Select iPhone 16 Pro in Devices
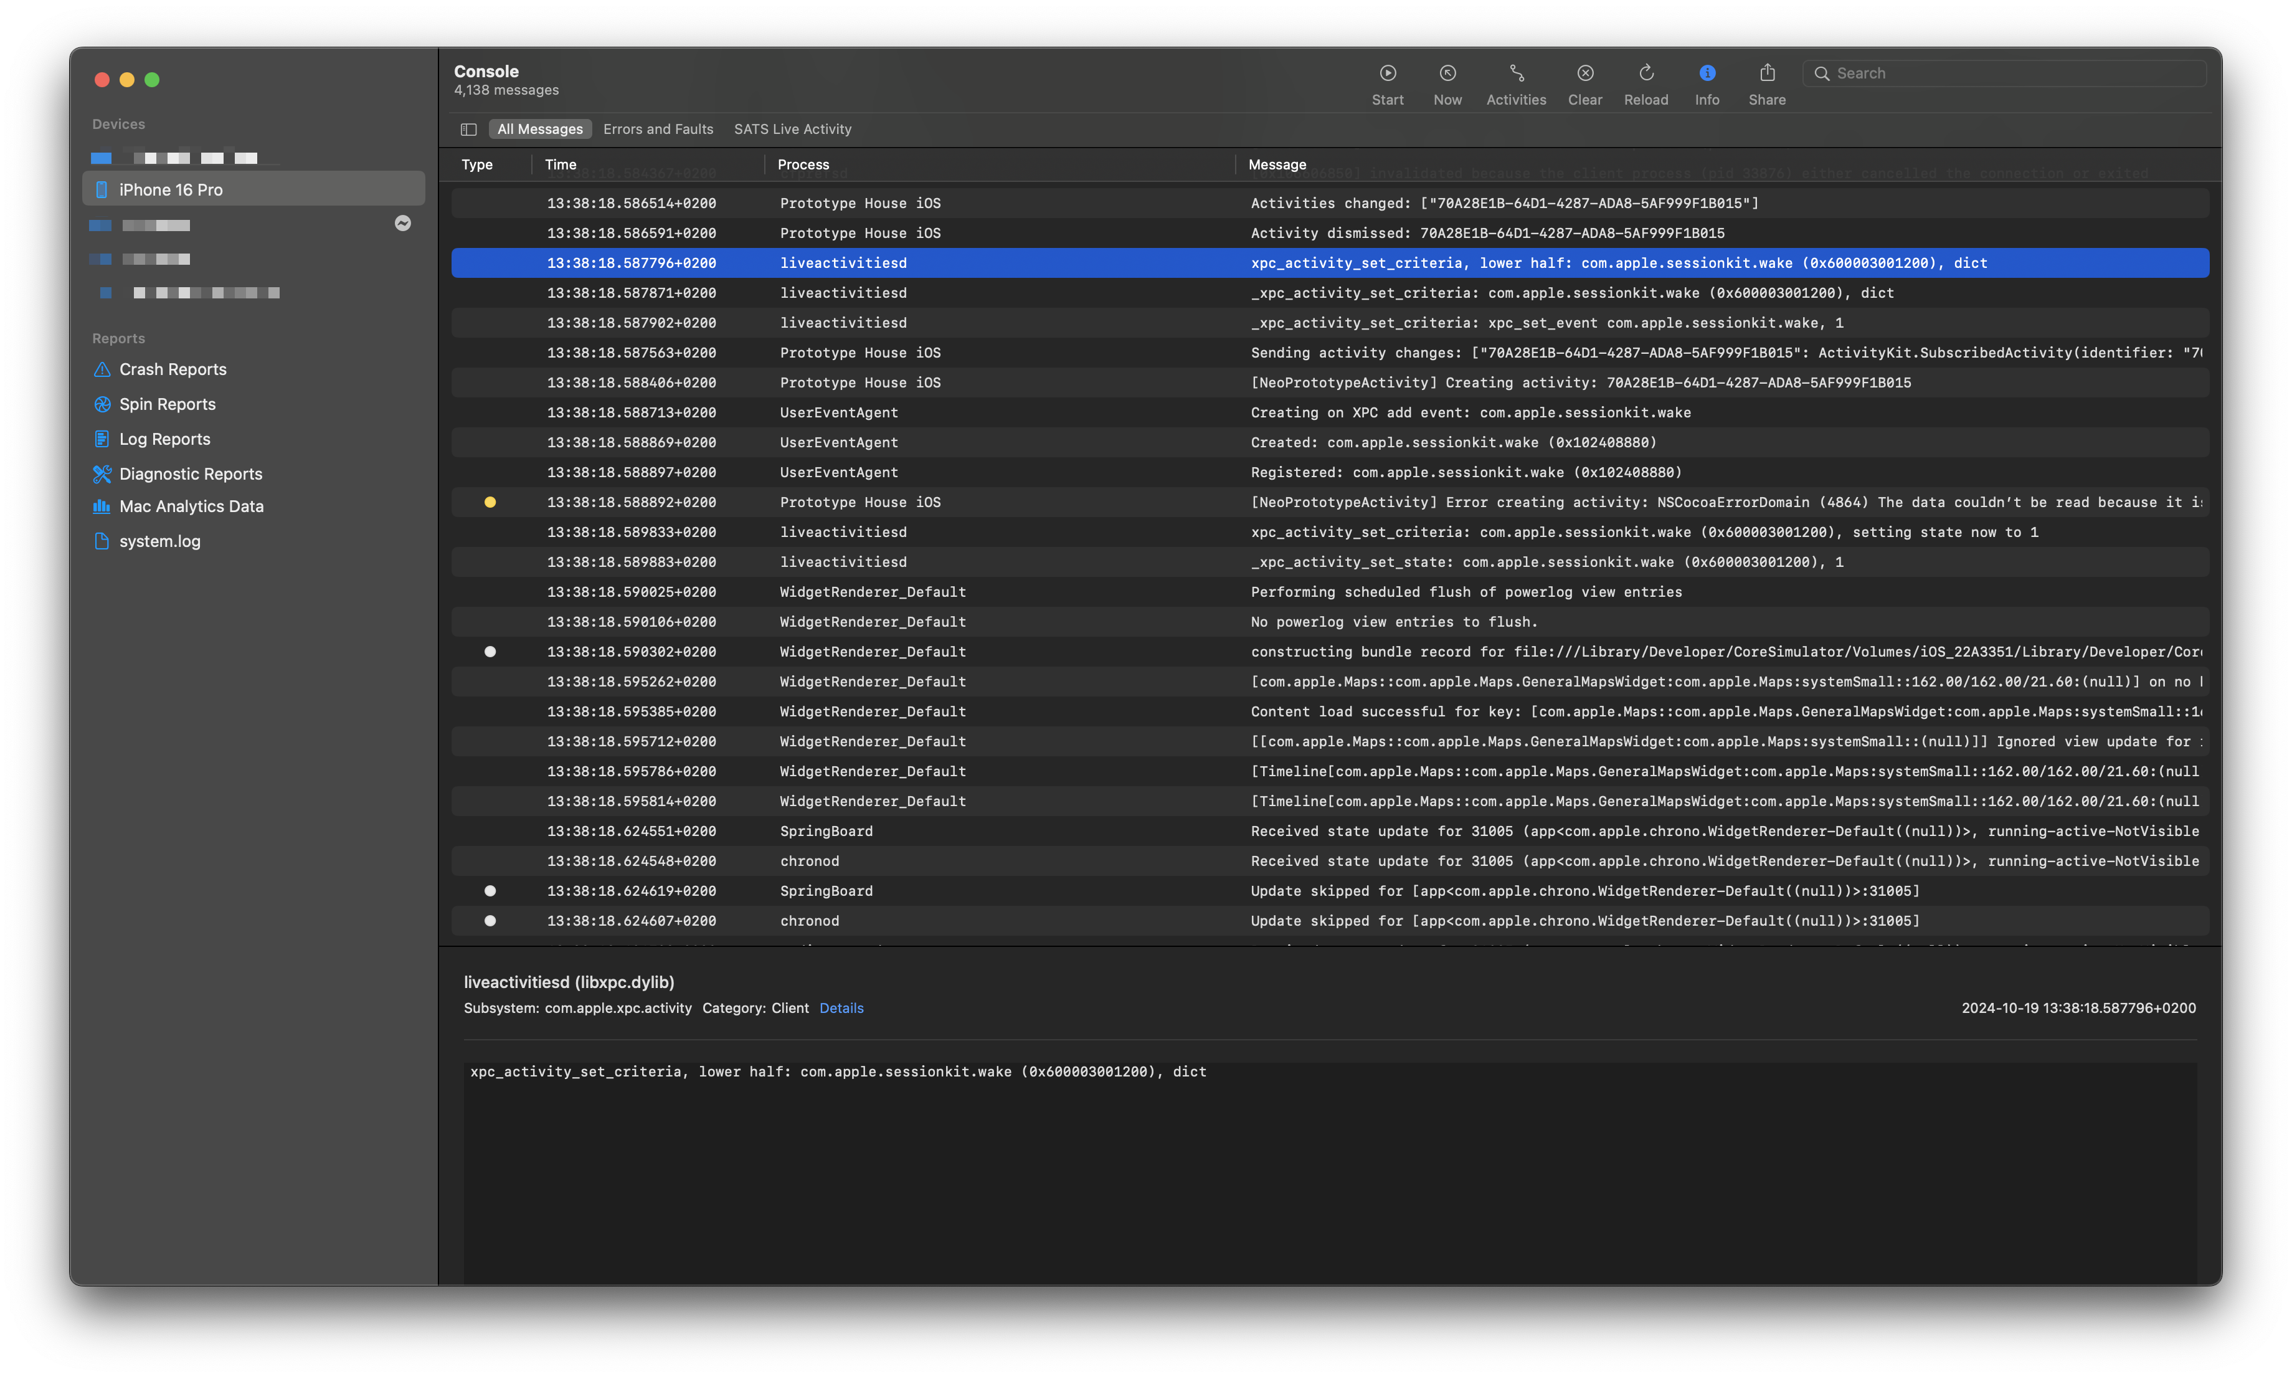 253,189
